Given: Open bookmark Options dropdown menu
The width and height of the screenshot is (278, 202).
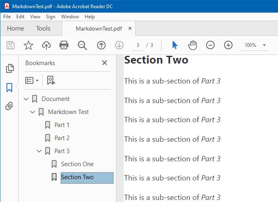Looking at the screenshot, I should 32,81.
